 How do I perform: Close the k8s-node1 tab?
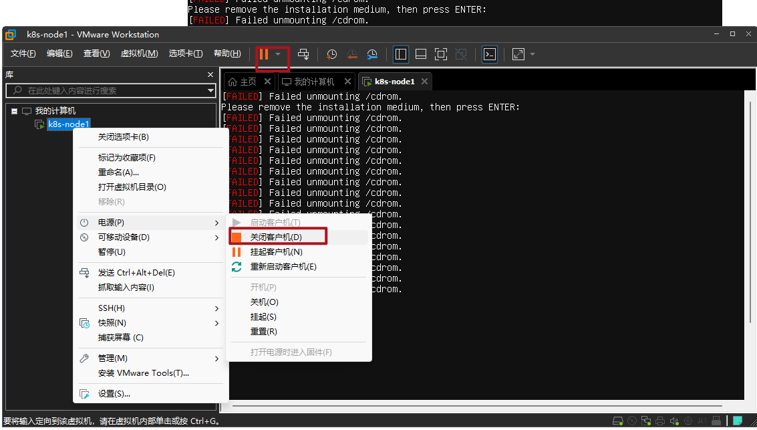424,82
